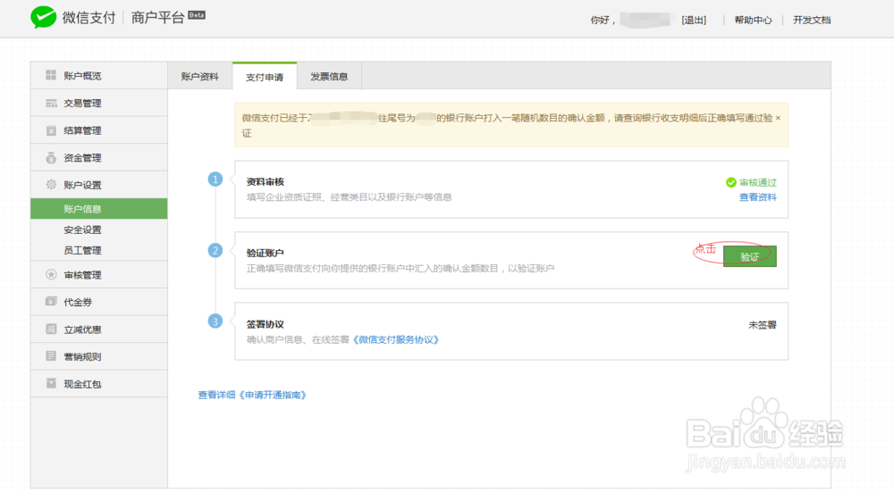The width and height of the screenshot is (894, 492).
Task: Click the 代金券 sidebar icon
Action: 51,301
